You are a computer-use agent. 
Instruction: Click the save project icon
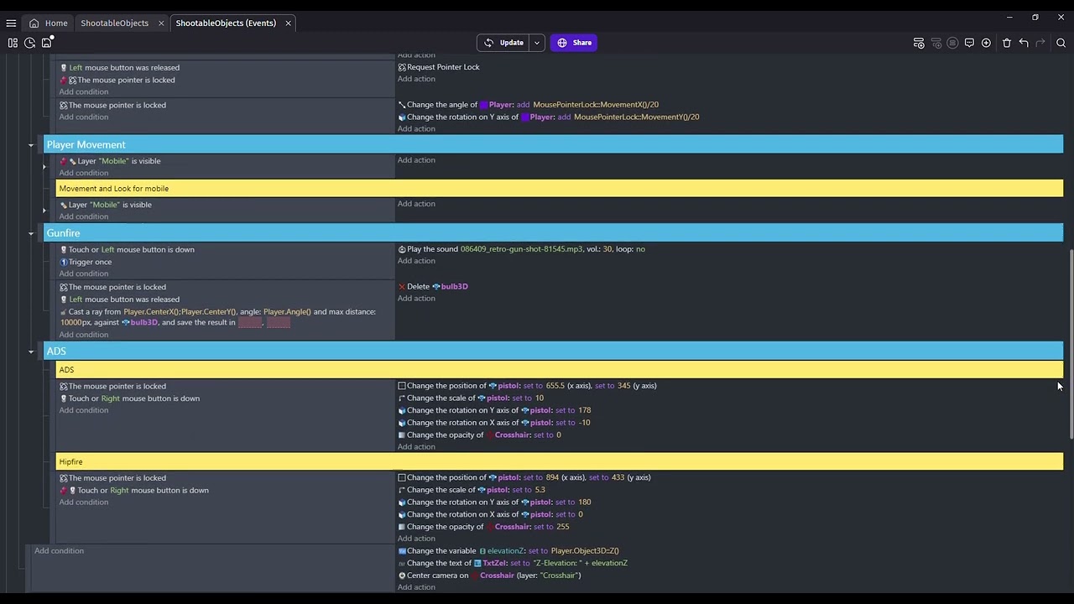coord(48,42)
